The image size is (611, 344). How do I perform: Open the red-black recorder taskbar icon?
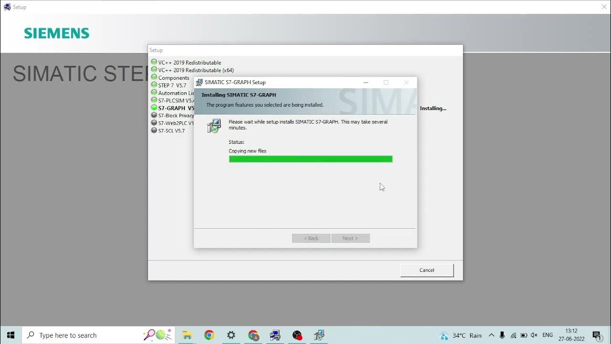point(297,335)
